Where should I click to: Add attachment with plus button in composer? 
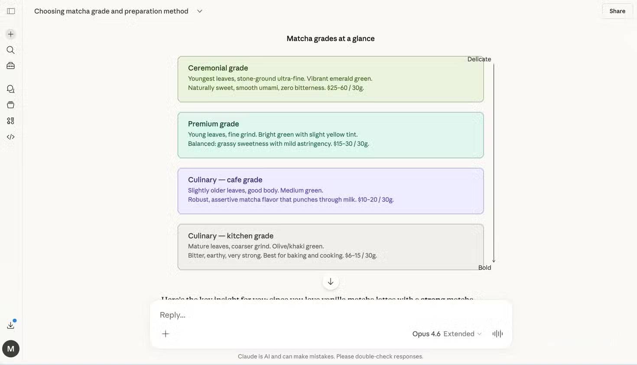(166, 334)
